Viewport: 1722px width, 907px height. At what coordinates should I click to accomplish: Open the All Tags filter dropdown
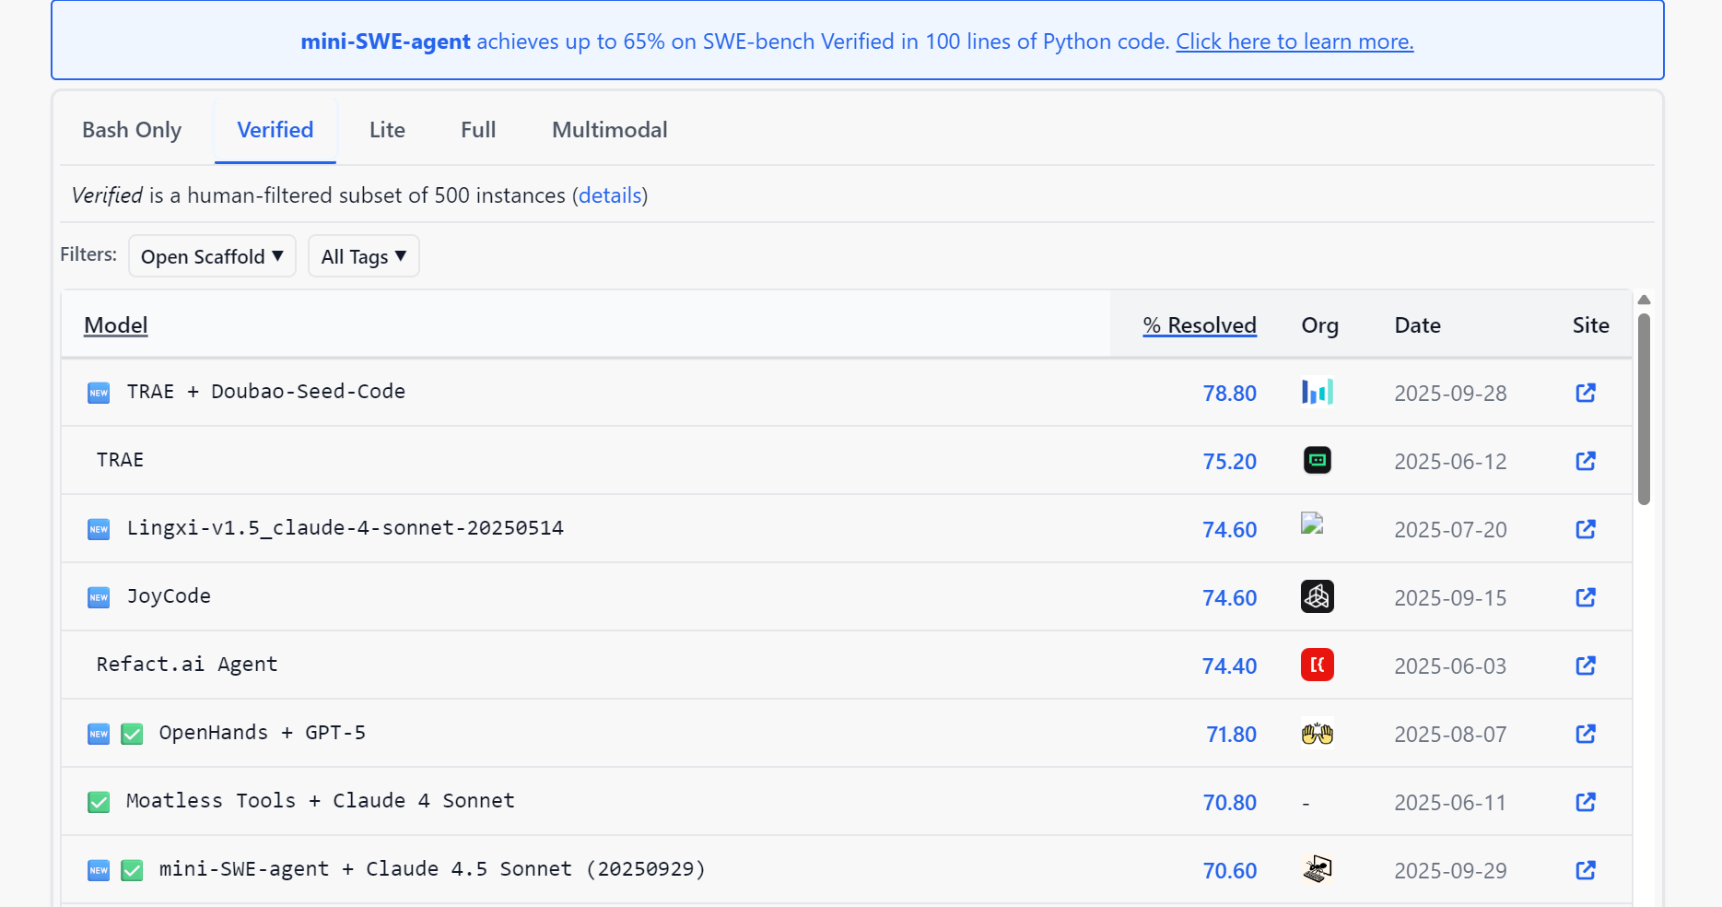[x=363, y=256]
